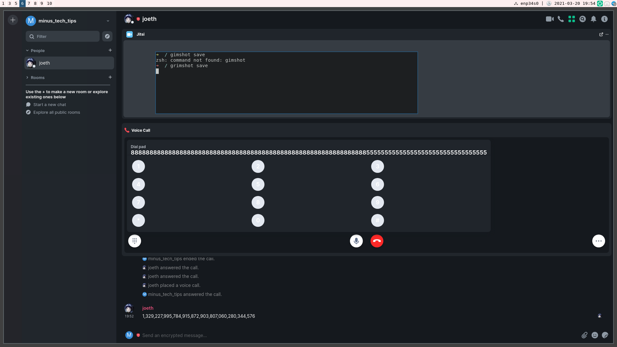Viewport: 617px width, 347px height.
Task: Toggle the widgets apps grid icon
Action: (572, 19)
